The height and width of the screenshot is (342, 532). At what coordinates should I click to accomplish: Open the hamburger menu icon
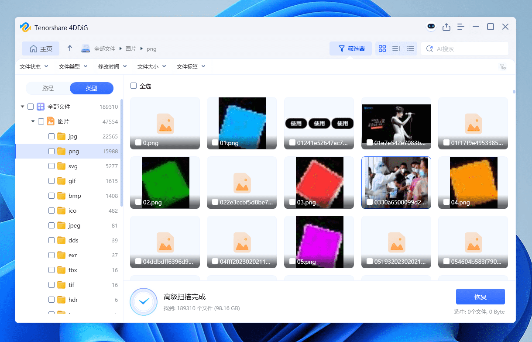(461, 27)
